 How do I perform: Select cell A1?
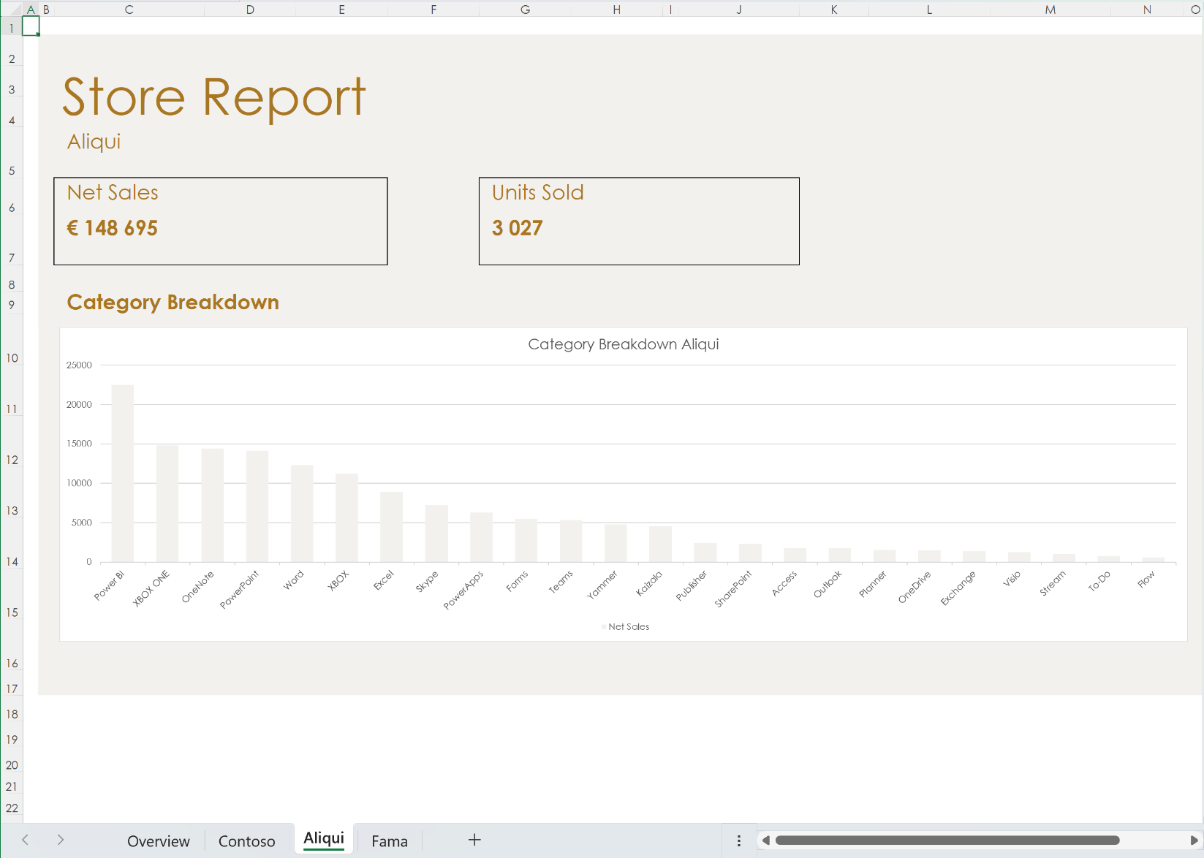pyautogui.click(x=31, y=26)
